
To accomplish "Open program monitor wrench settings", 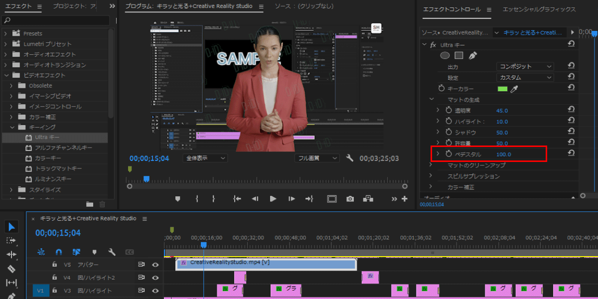I will (350, 158).
